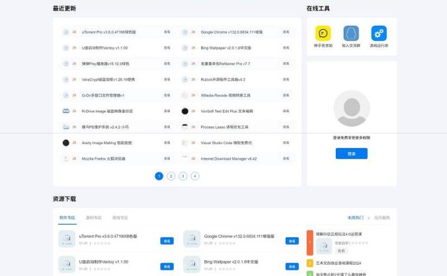Click the thumbnail under the top-ranked hot item
The width and height of the screenshot is (447, 276).
tap(324, 246)
